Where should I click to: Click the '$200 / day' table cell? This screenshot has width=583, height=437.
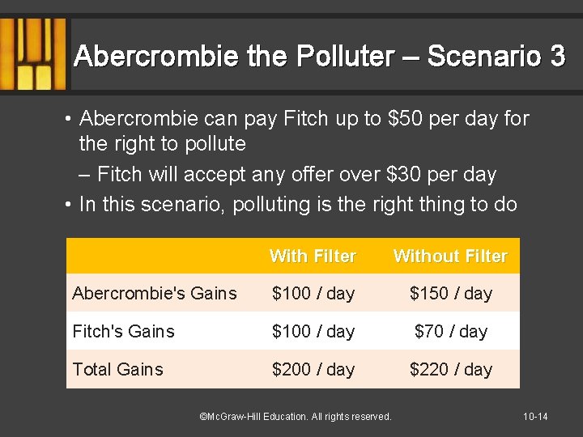[313, 369]
